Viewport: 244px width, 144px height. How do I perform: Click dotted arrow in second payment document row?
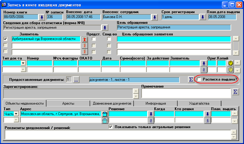tap(204, 70)
